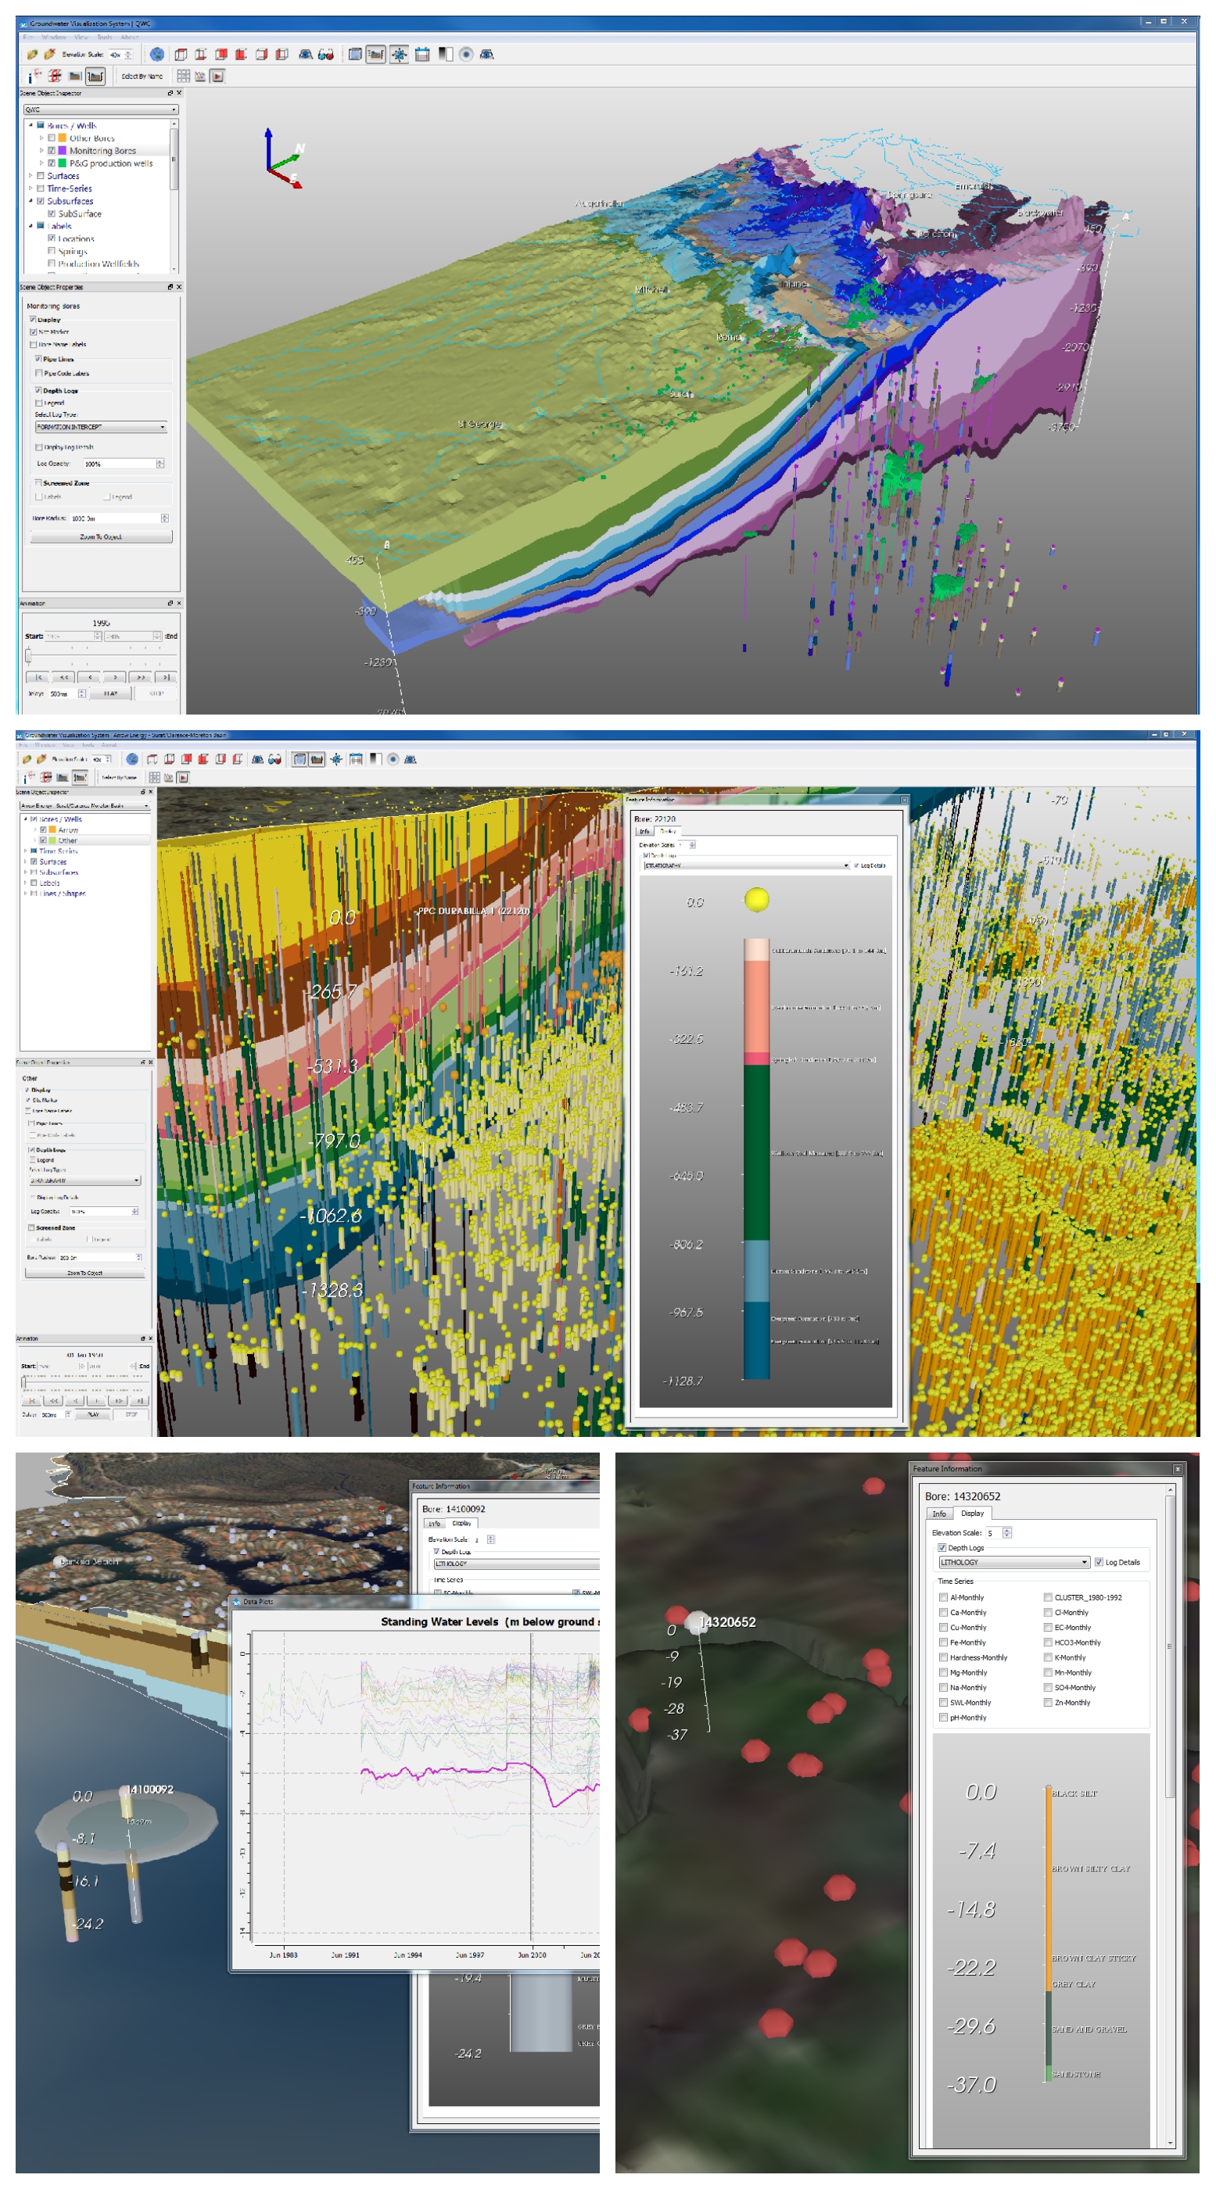Check the Other Bores checkbox in QWC tree
The width and height of the screenshot is (1216, 2189).
pyautogui.click(x=51, y=138)
